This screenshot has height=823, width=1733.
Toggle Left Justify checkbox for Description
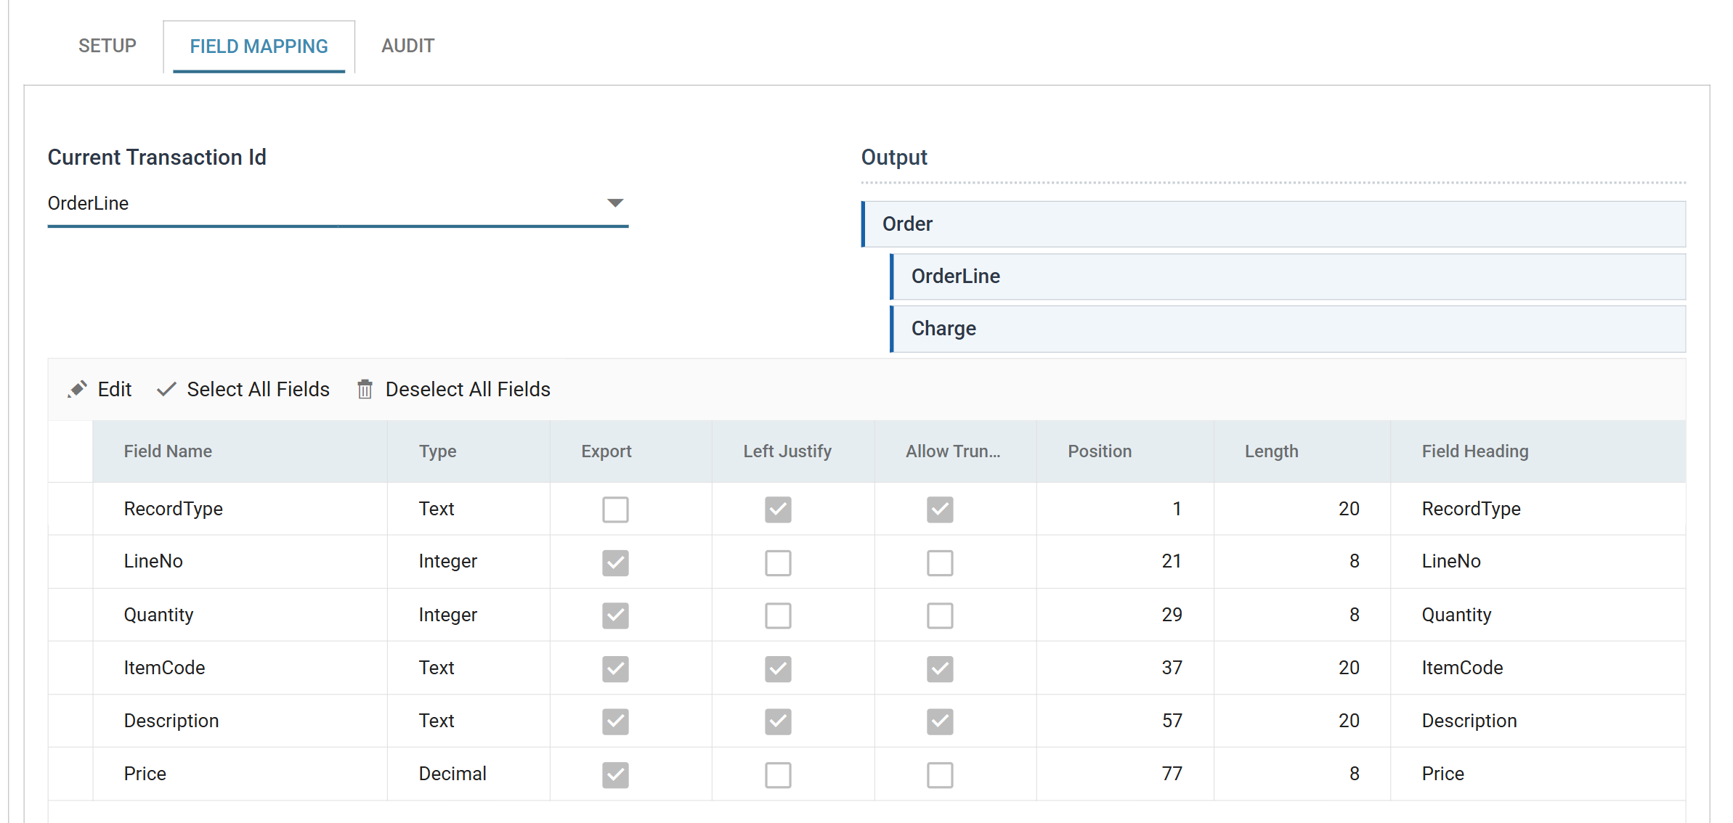coord(778,721)
